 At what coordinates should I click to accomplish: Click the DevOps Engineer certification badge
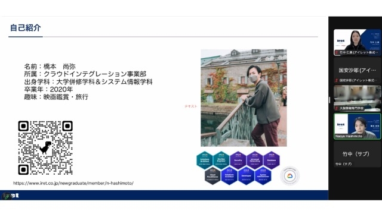coord(221,160)
